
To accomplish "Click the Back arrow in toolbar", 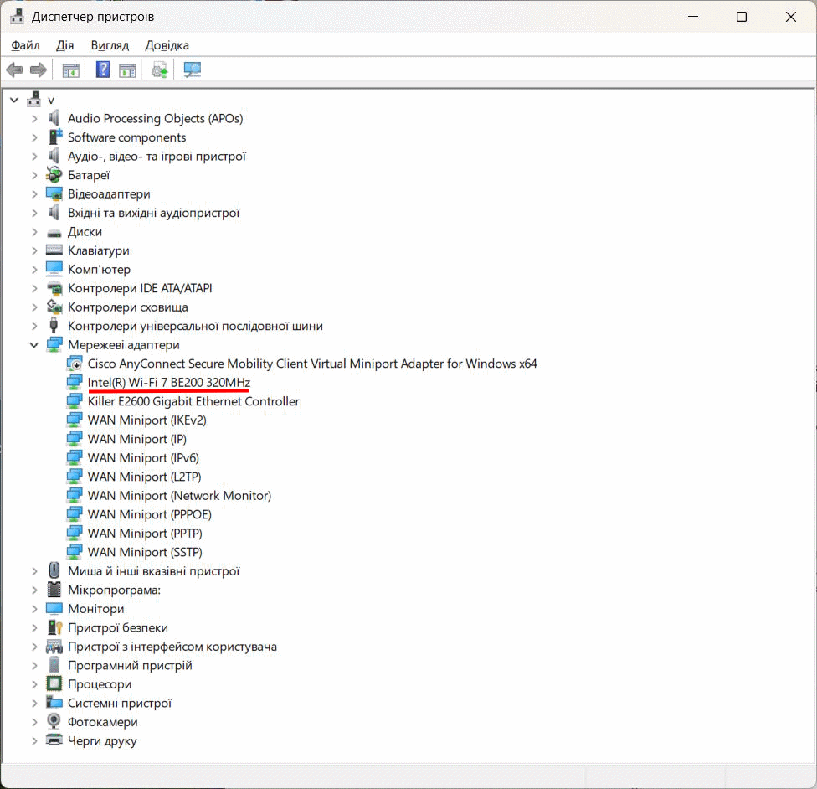I will click(14, 70).
